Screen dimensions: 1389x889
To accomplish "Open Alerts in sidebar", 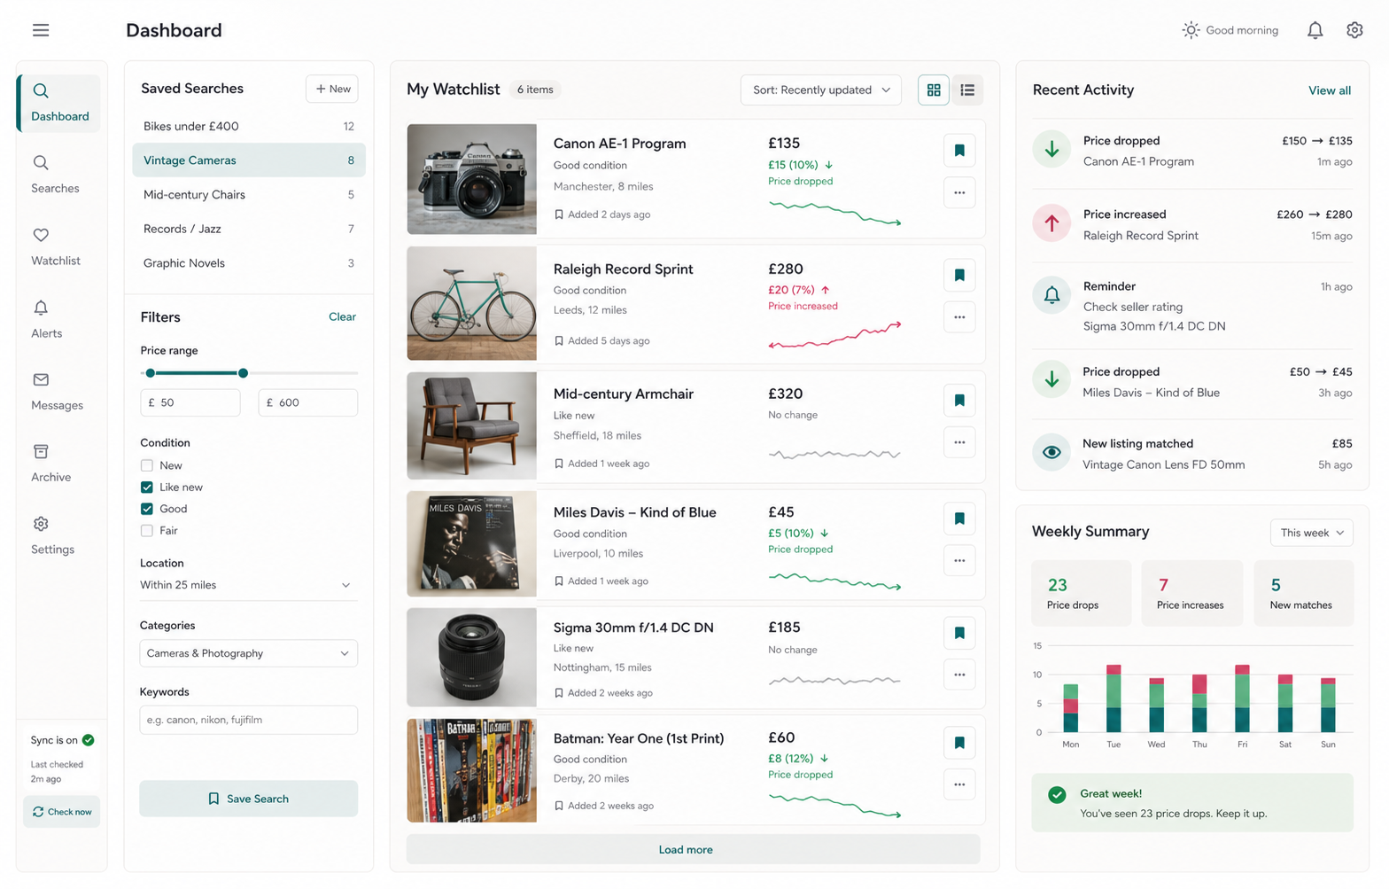I will click(x=47, y=321).
